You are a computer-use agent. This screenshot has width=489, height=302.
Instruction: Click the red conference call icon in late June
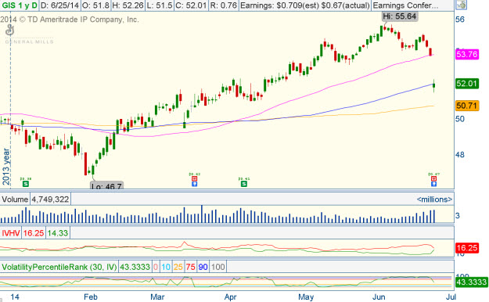(433, 178)
